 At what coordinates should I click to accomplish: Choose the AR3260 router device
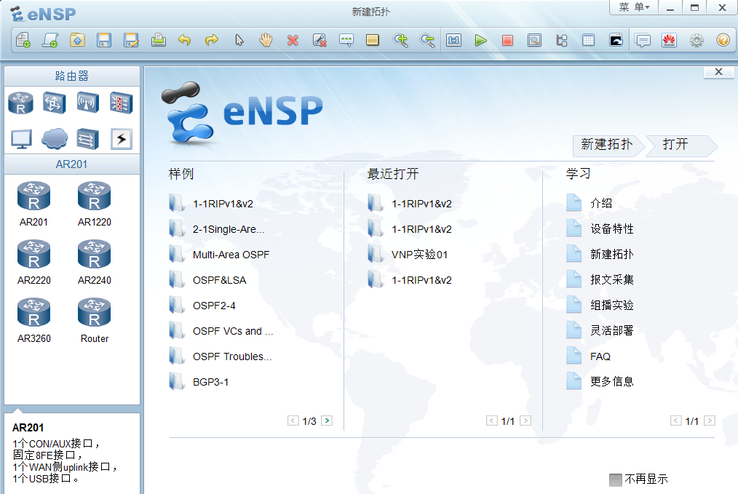click(x=34, y=320)
